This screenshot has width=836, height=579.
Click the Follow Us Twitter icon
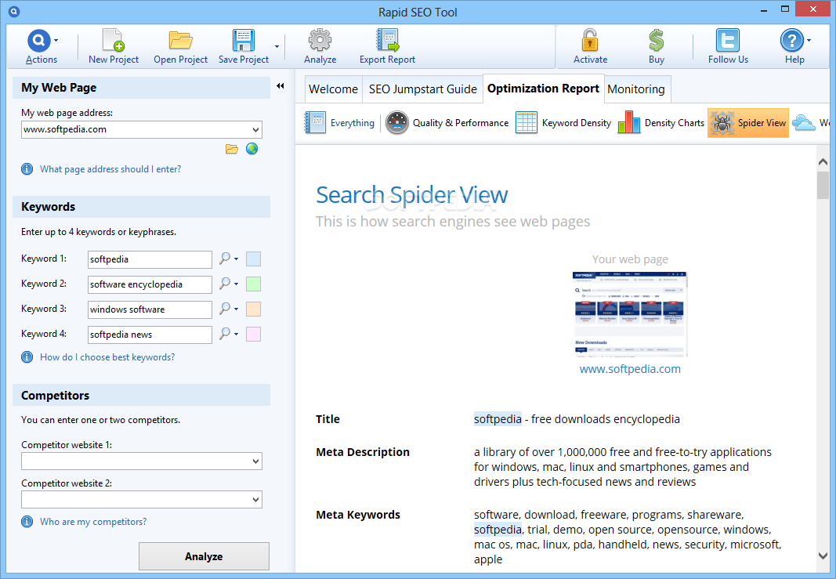(x=728, y=41)
